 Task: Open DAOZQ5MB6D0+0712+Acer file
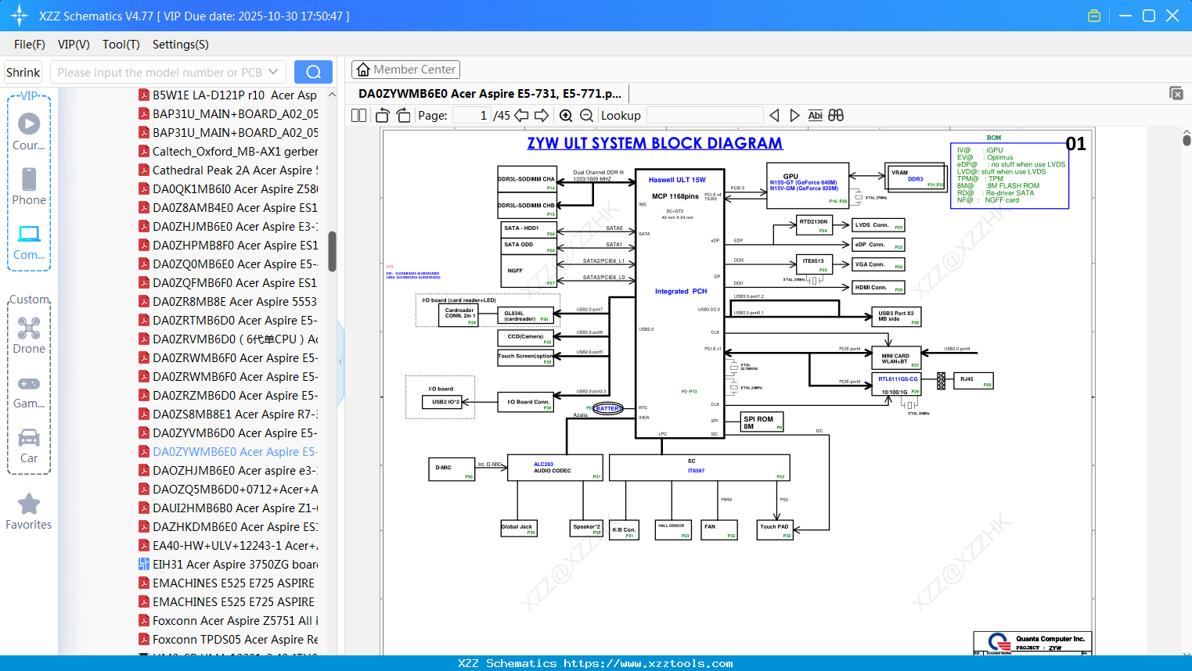coord(228,489)
